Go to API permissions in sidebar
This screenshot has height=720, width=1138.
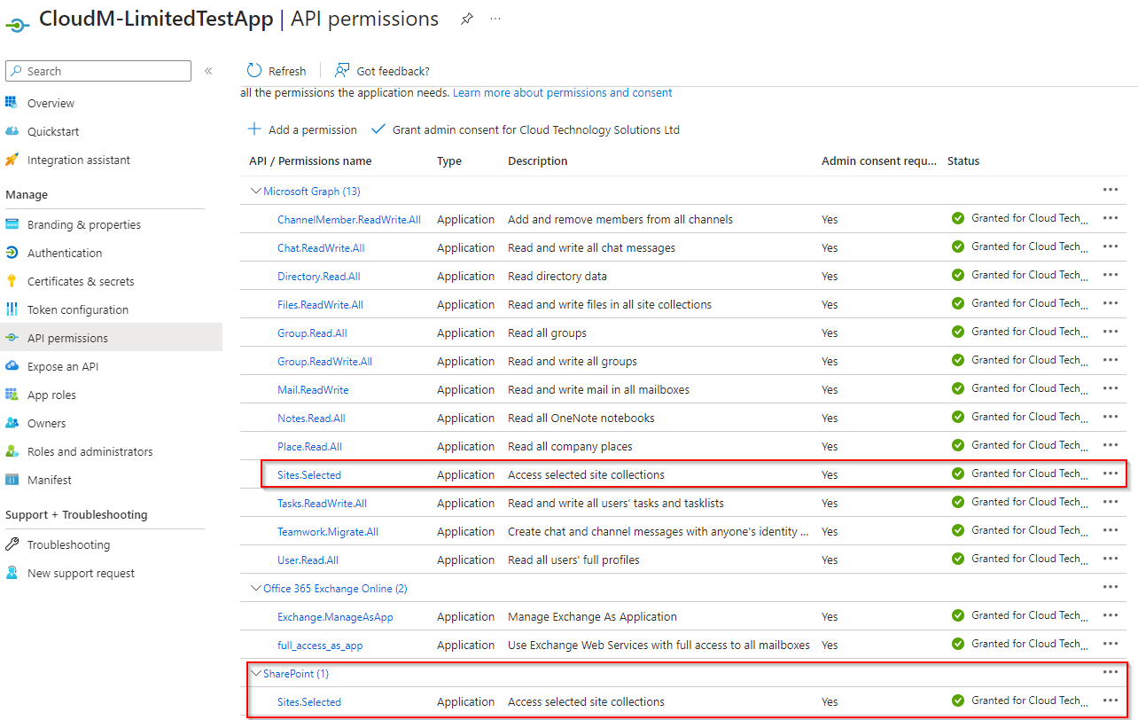(67, 338)
